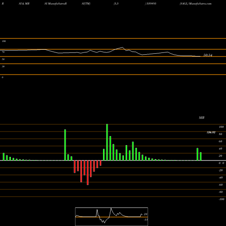Click the RSI axis label 50
This screenshot has width=226, height=226.
point(3,59)
